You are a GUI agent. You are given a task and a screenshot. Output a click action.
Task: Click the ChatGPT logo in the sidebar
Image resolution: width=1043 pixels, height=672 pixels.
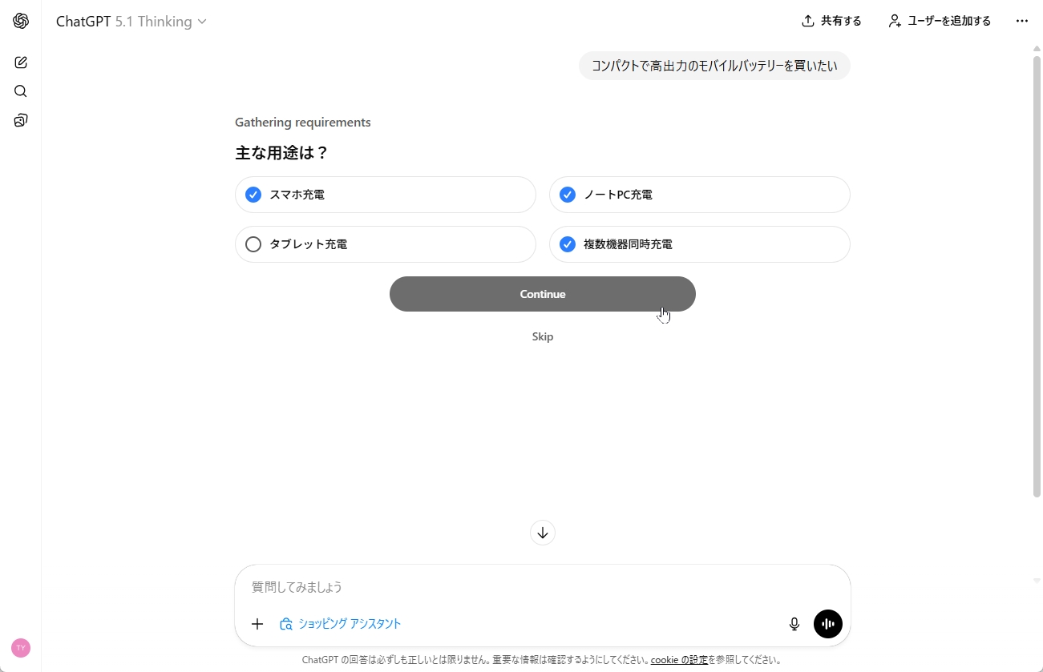pos(20,21)
